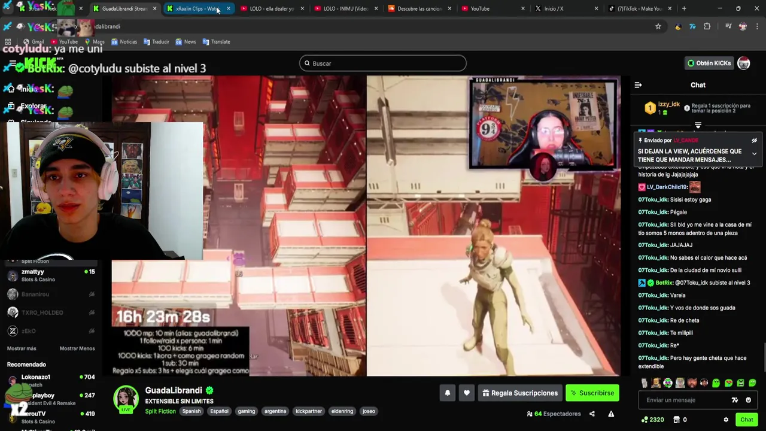Open a new browser tab

pos(684,8)
